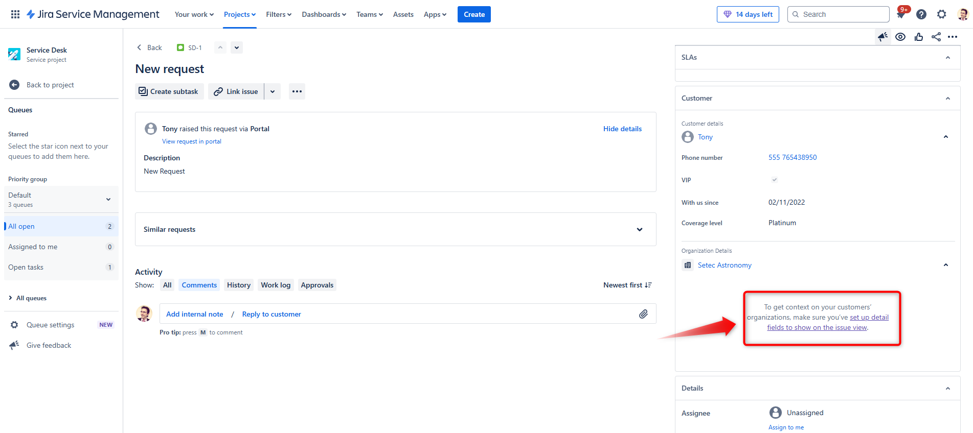Open the user profile avatar
Viewport: 973px width, 433px height.
click(x=963, y=14)
